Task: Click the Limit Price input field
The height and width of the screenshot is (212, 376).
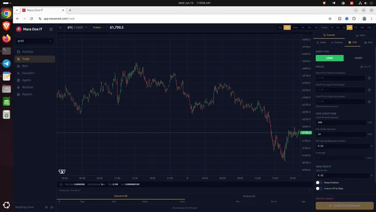Action: pos(340,101)
